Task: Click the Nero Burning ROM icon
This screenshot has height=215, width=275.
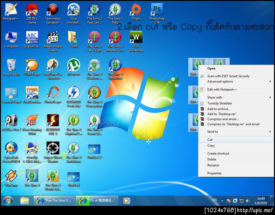Action: click(x=32, y=125)
